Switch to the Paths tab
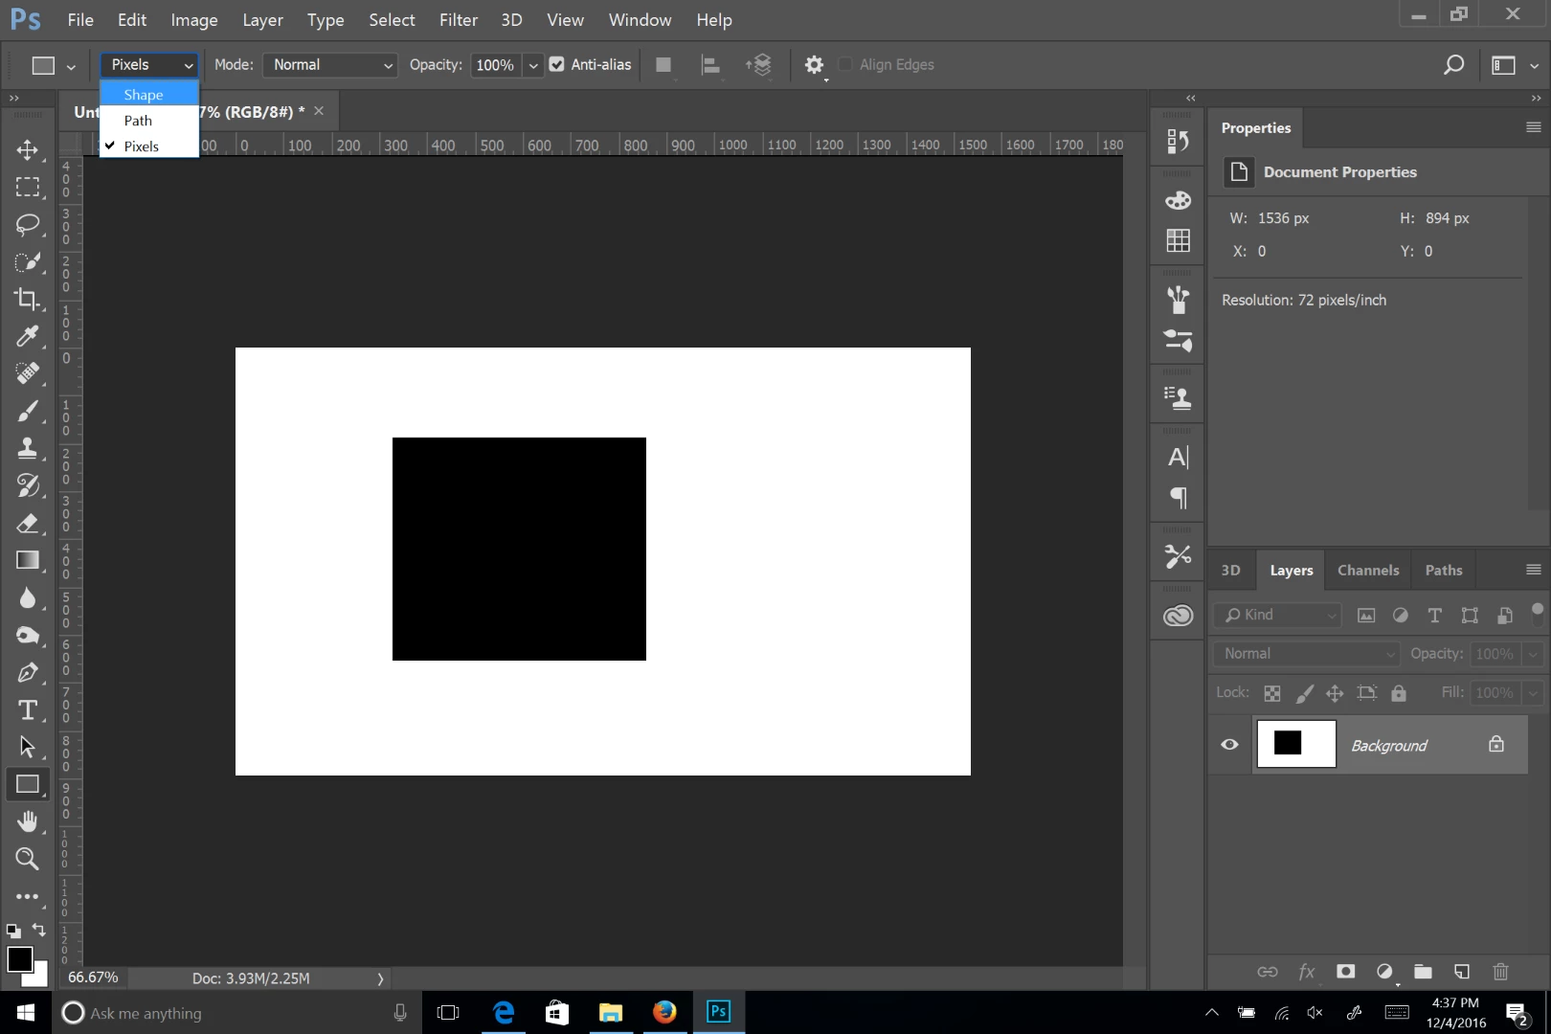The width and height of the screenshot is (1551, 1034). pos(1443,570)
